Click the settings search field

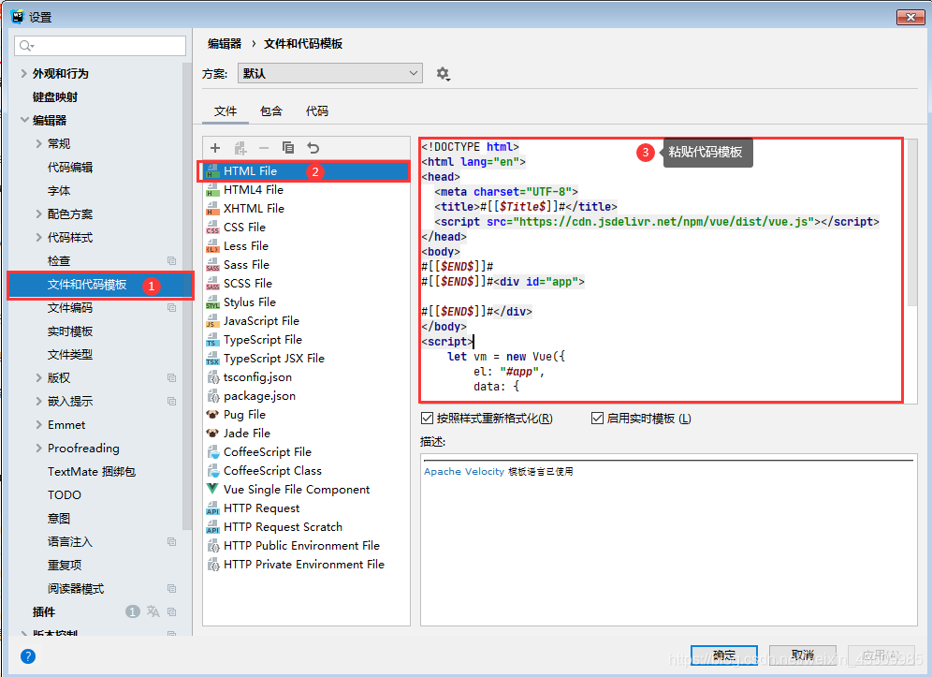click(x=100, y=46)
